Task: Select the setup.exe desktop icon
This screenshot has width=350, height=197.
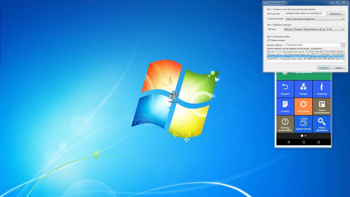Action: tap(173, 97)
